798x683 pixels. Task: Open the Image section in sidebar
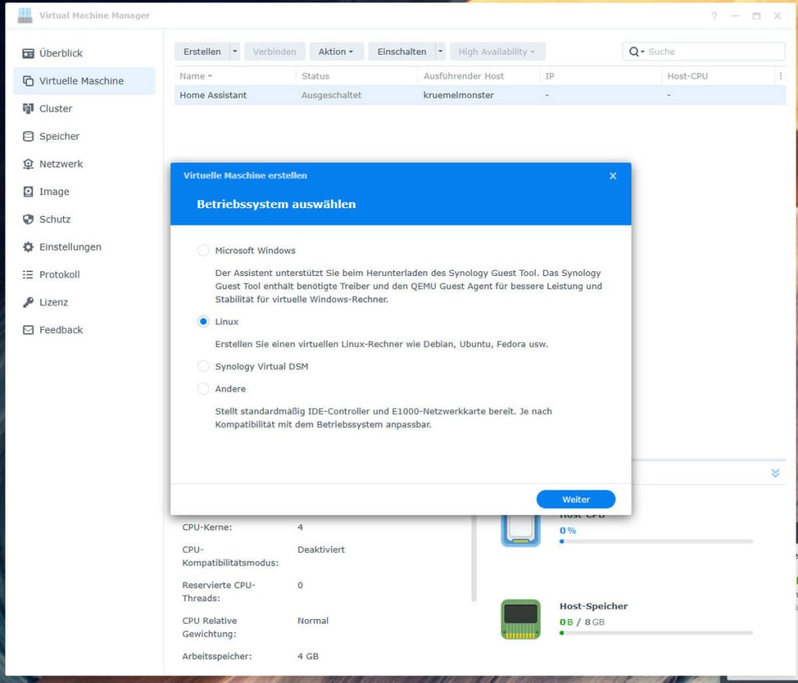coord(54,192)
